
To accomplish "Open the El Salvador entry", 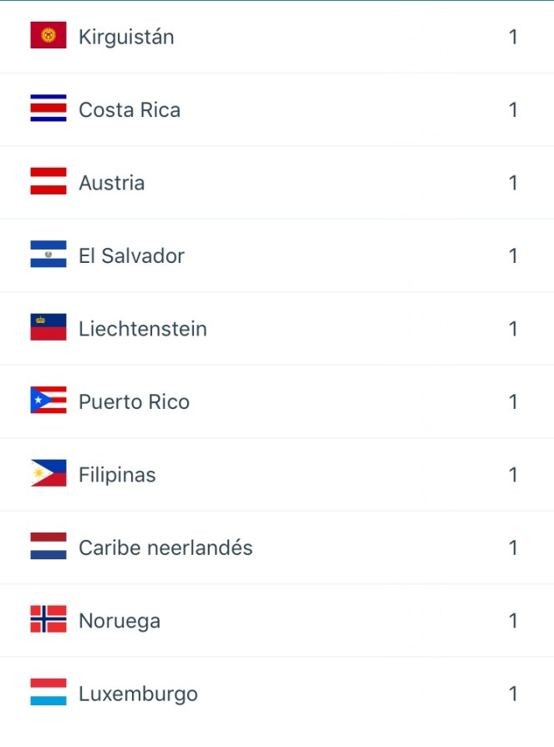I will point(131,256).
